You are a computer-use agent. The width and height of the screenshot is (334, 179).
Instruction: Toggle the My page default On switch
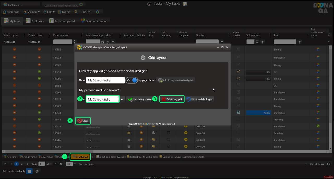point(132,80)
